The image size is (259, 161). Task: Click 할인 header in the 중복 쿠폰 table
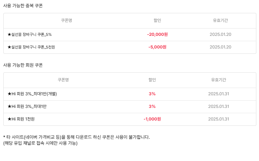(157, 21)
